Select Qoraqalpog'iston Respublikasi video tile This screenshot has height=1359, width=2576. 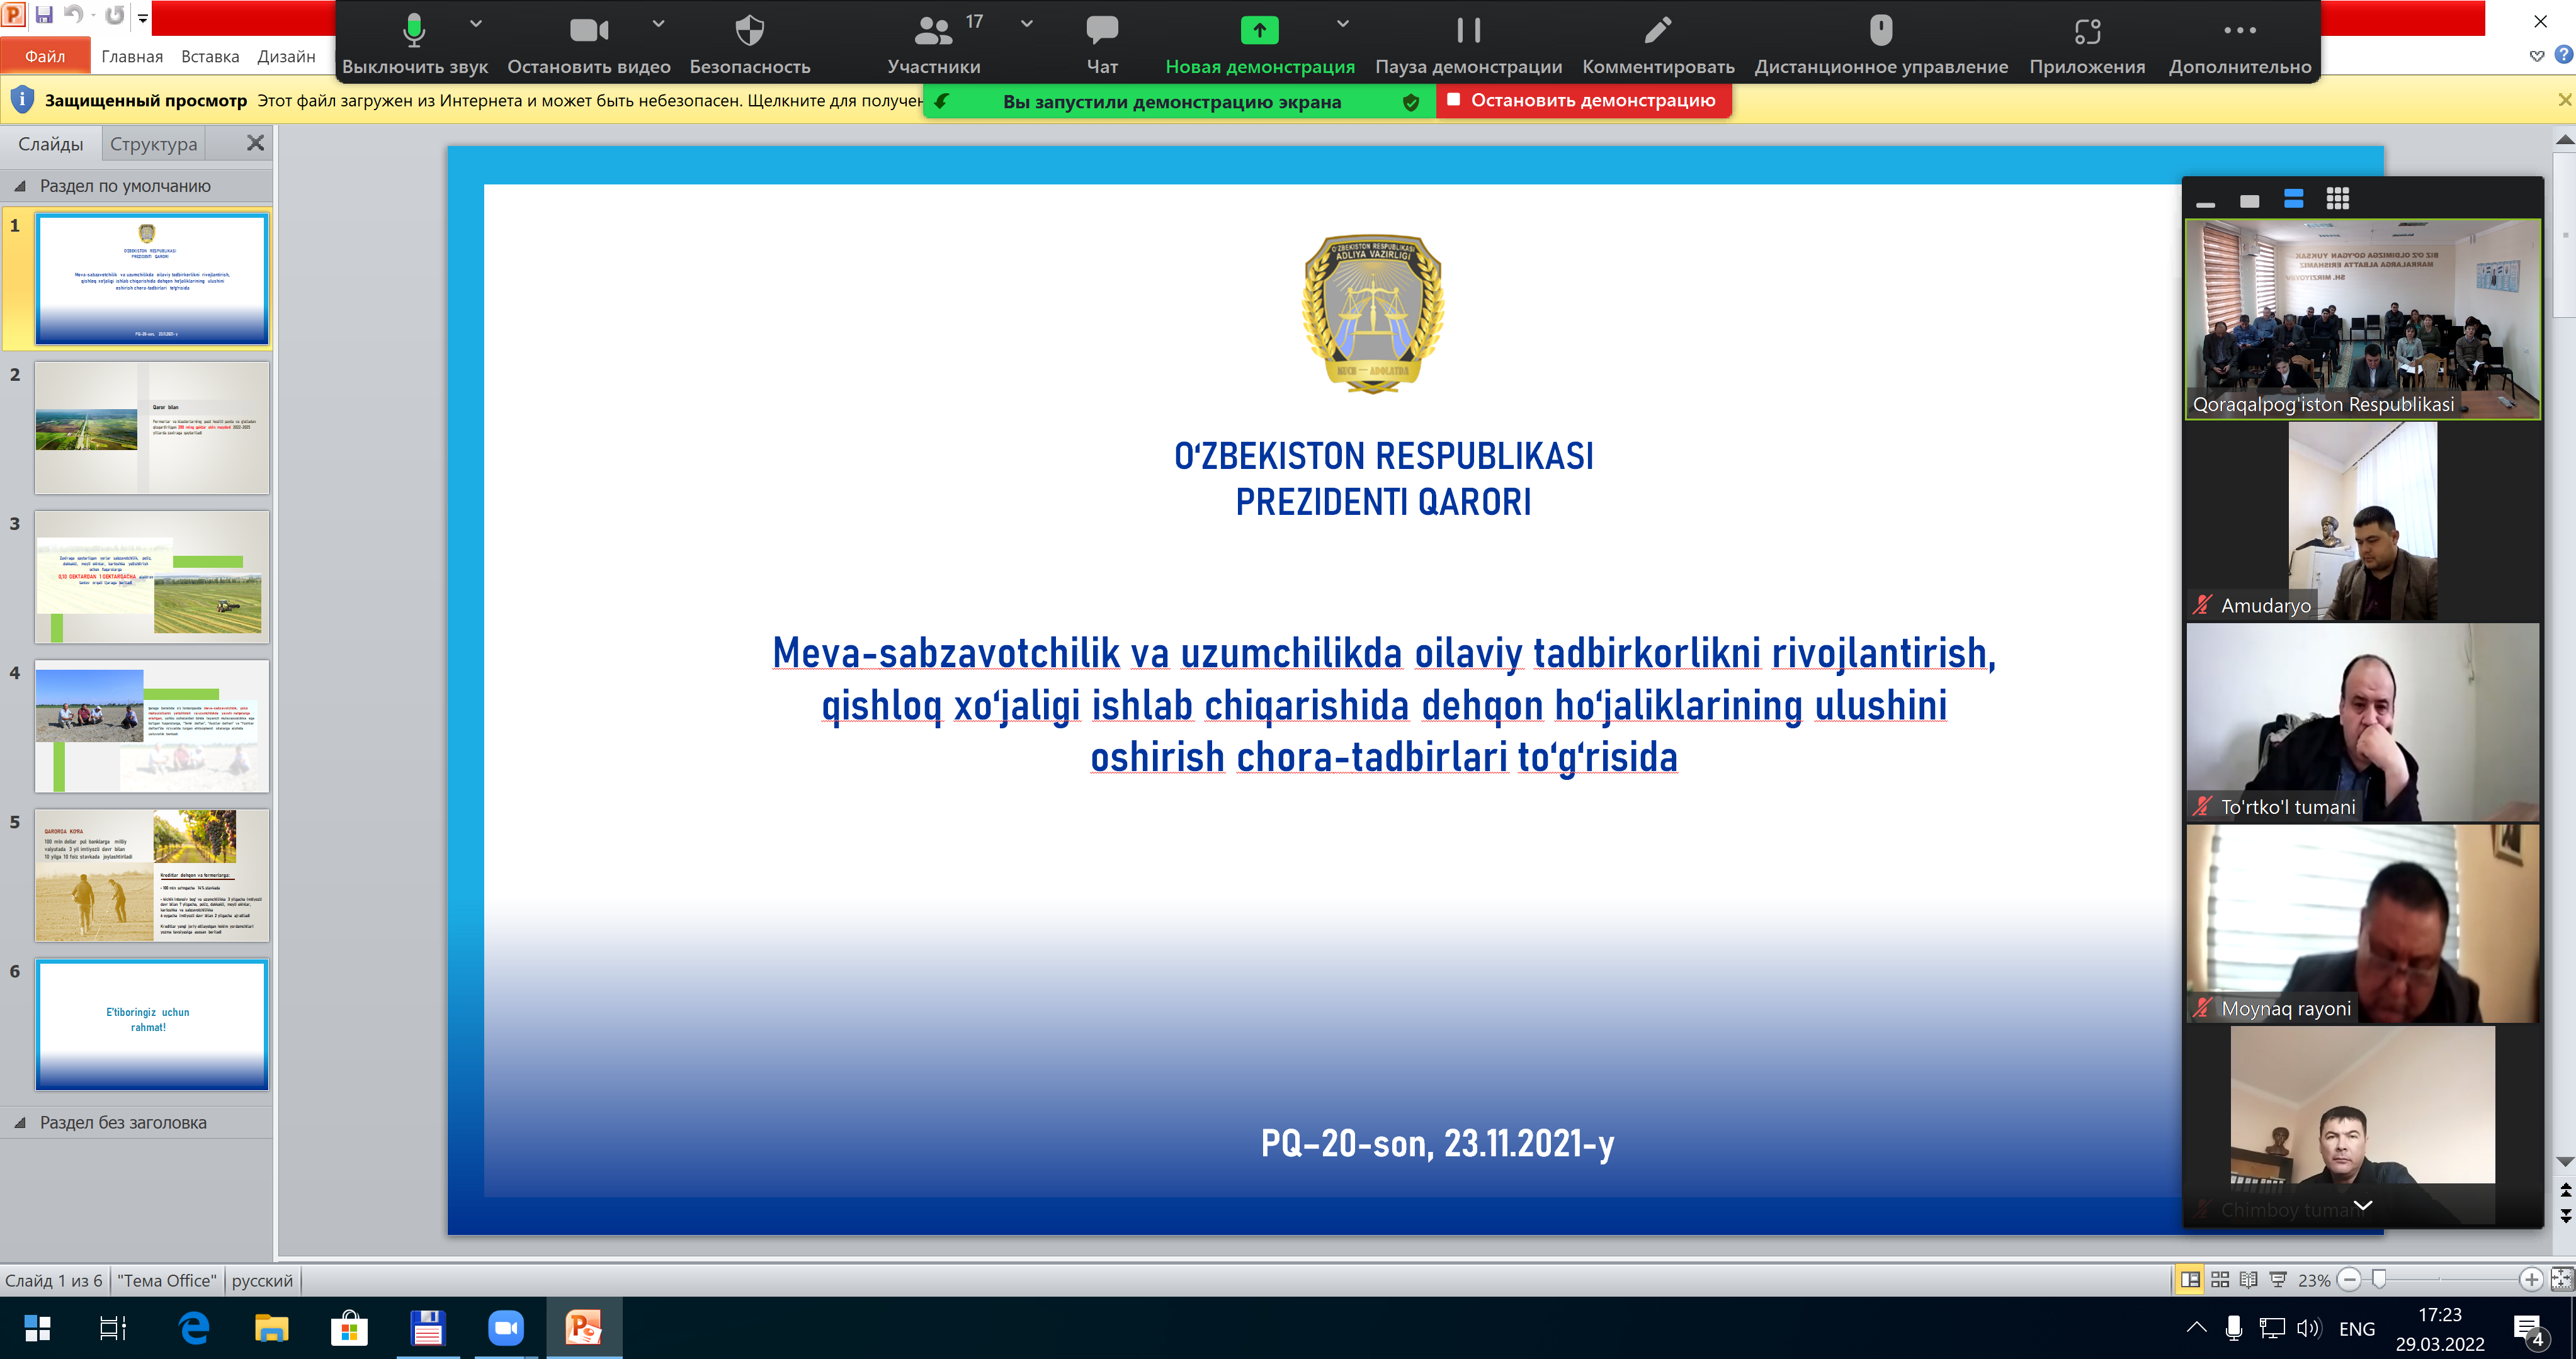2363,319
